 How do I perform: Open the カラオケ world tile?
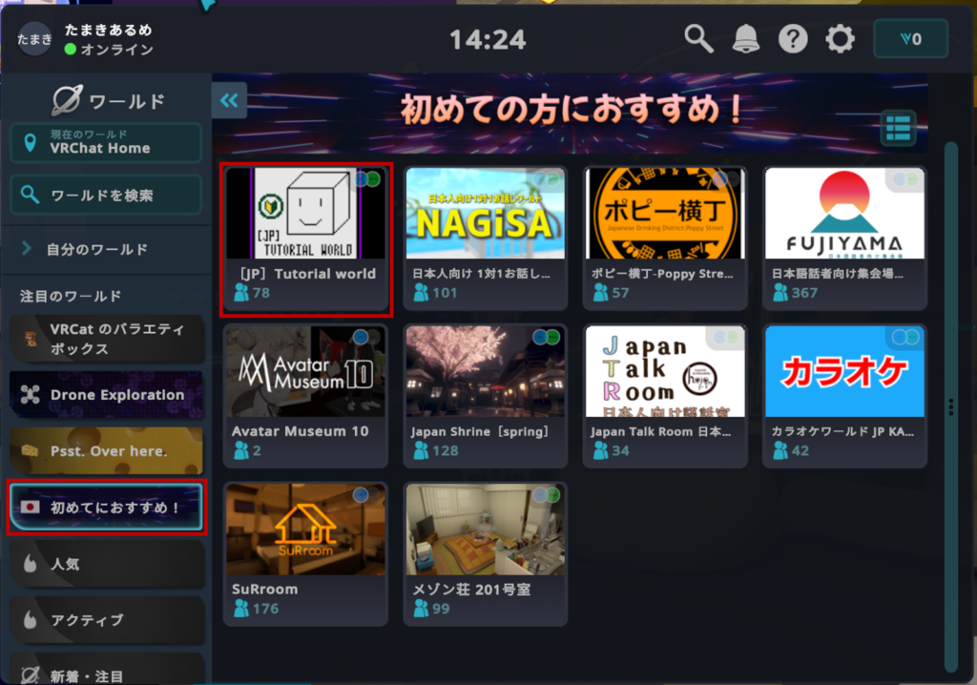844,372
